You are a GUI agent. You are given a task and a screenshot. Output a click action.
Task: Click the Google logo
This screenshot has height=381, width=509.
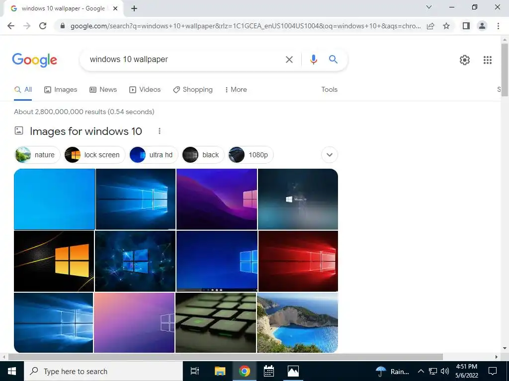(34, 60)
